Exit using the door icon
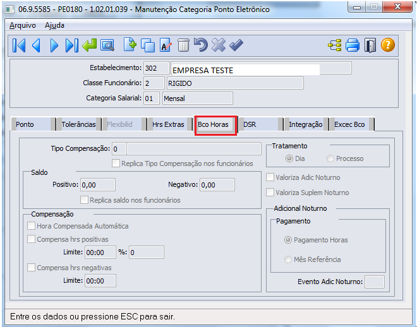This screenshot has height=327, width=417. 370,45
